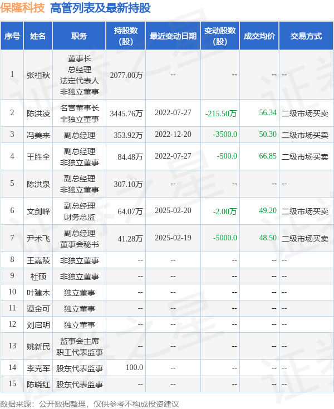Viewport: 334px width, 409px height.
Task: Click the 100.0 holding value for 李克军
Action: (134, 368)
